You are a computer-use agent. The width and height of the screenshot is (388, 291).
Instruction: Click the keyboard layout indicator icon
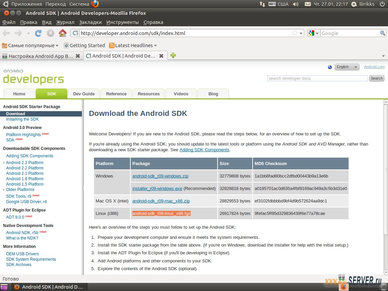pos(272,4)
